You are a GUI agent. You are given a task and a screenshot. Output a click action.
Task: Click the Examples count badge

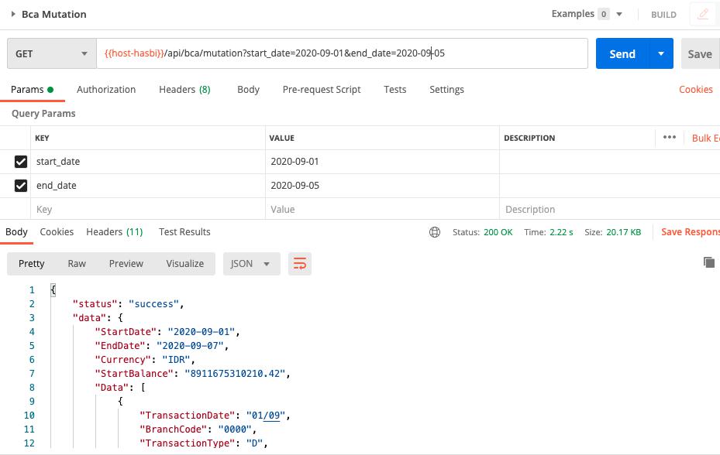[604, 14]
